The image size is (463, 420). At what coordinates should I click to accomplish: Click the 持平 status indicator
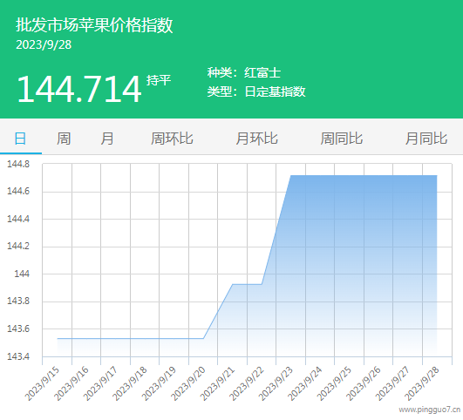click(x=159, y=80)
